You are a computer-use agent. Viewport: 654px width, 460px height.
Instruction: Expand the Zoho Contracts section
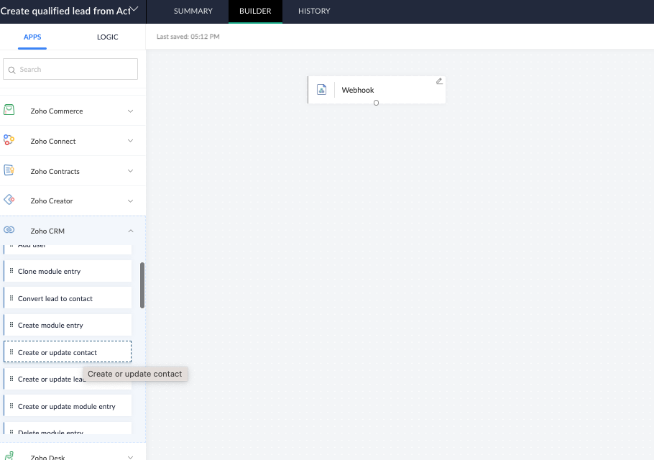coord(131,171)
